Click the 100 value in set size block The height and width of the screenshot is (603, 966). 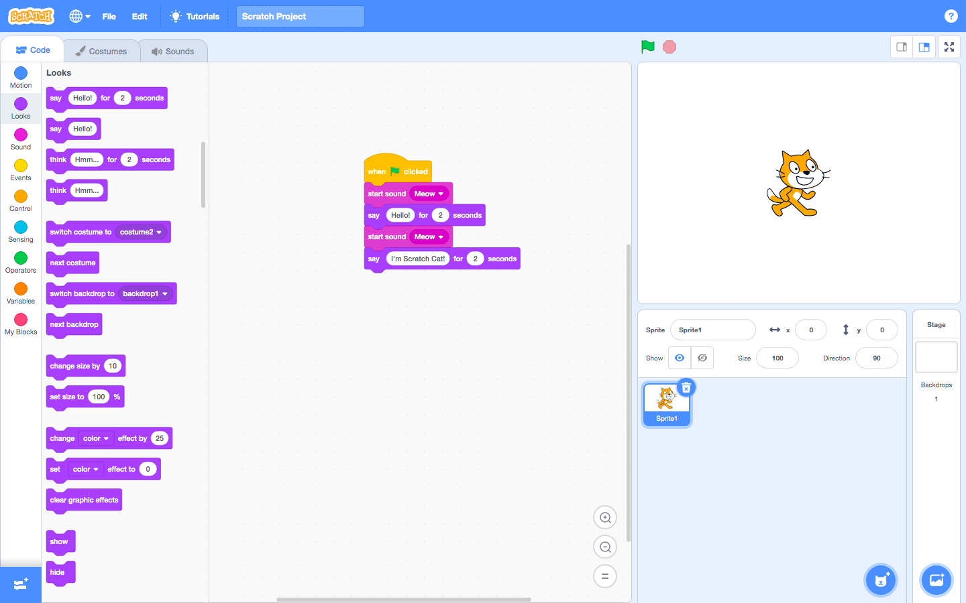click(x=99, y=397)
